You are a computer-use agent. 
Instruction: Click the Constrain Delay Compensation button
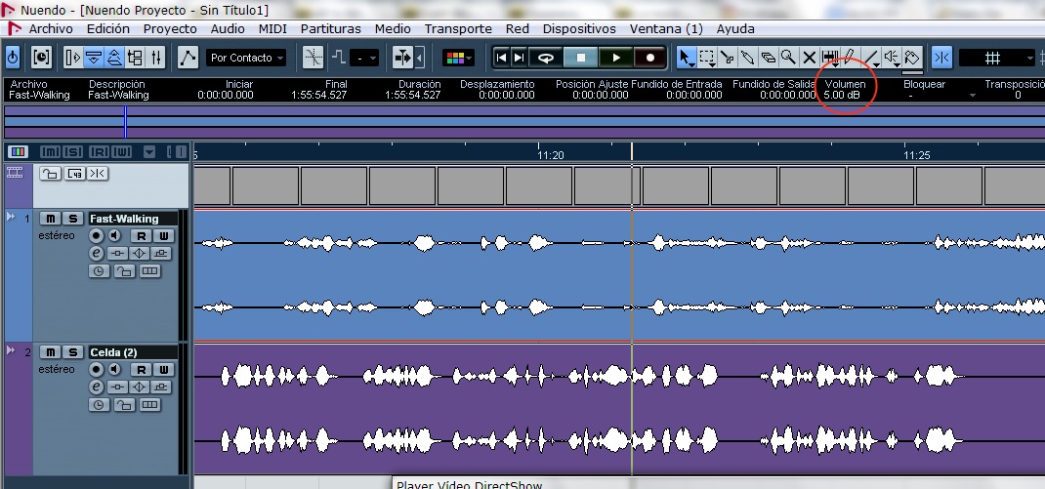[41, 58]
